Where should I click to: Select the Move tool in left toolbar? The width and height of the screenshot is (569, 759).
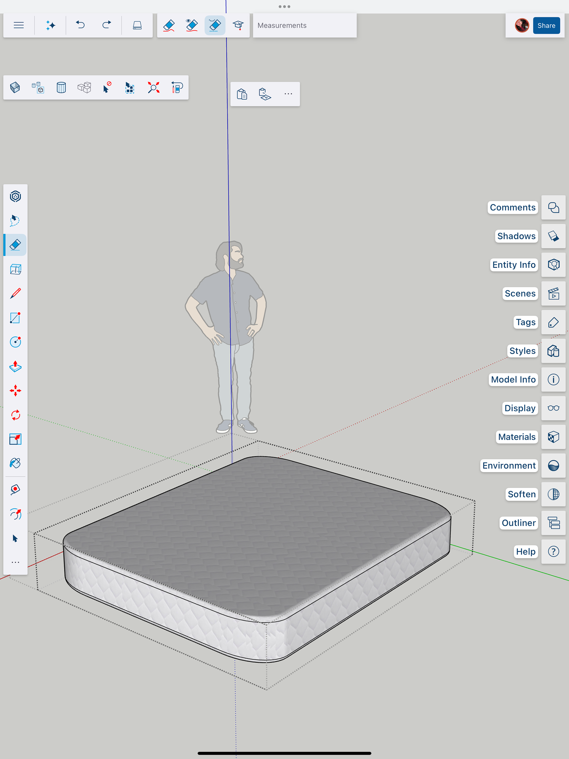tap(15, 390)
